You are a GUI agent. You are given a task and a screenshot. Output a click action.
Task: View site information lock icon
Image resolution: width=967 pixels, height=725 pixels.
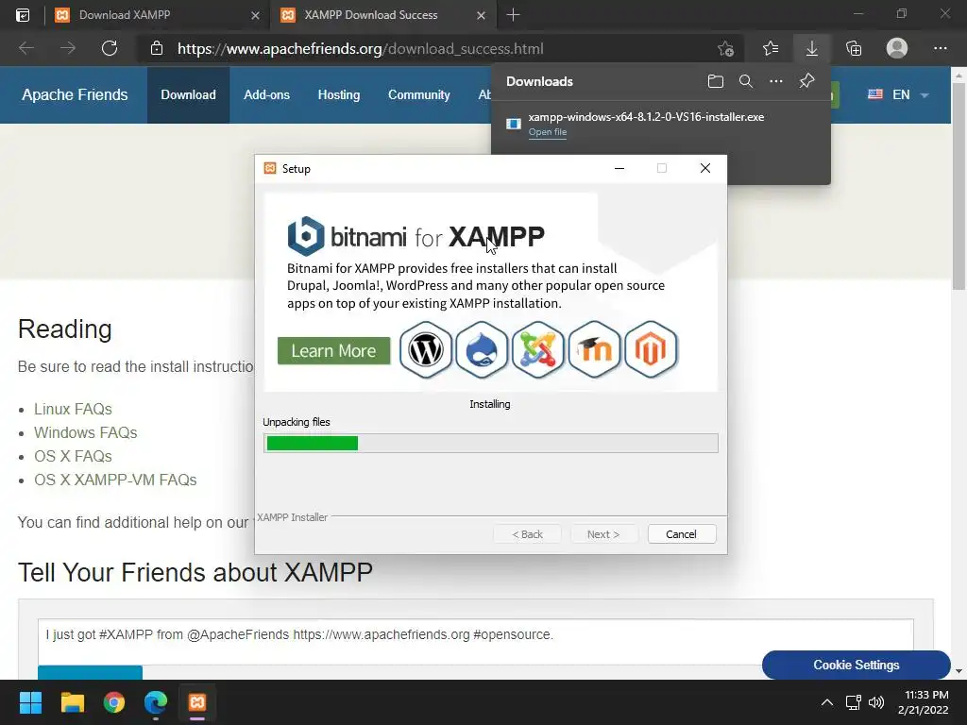[x=157, y=48]
